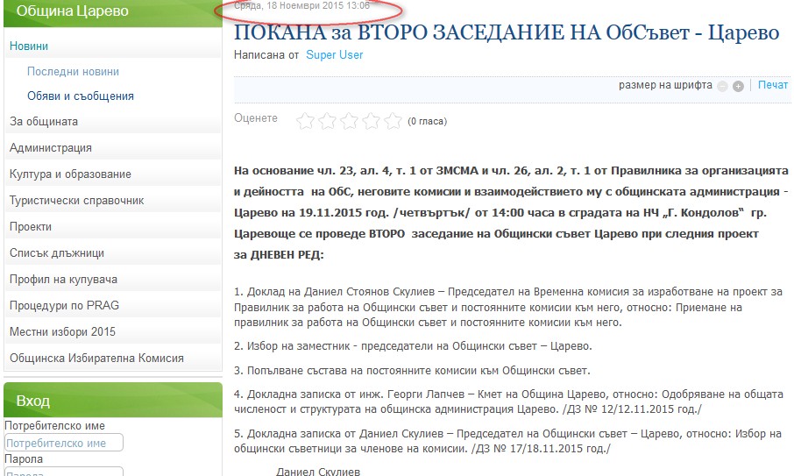The width and height of the screenshot is (794, 476).
Task: Open Профил на купувача menu item
Action: (113, 280)
